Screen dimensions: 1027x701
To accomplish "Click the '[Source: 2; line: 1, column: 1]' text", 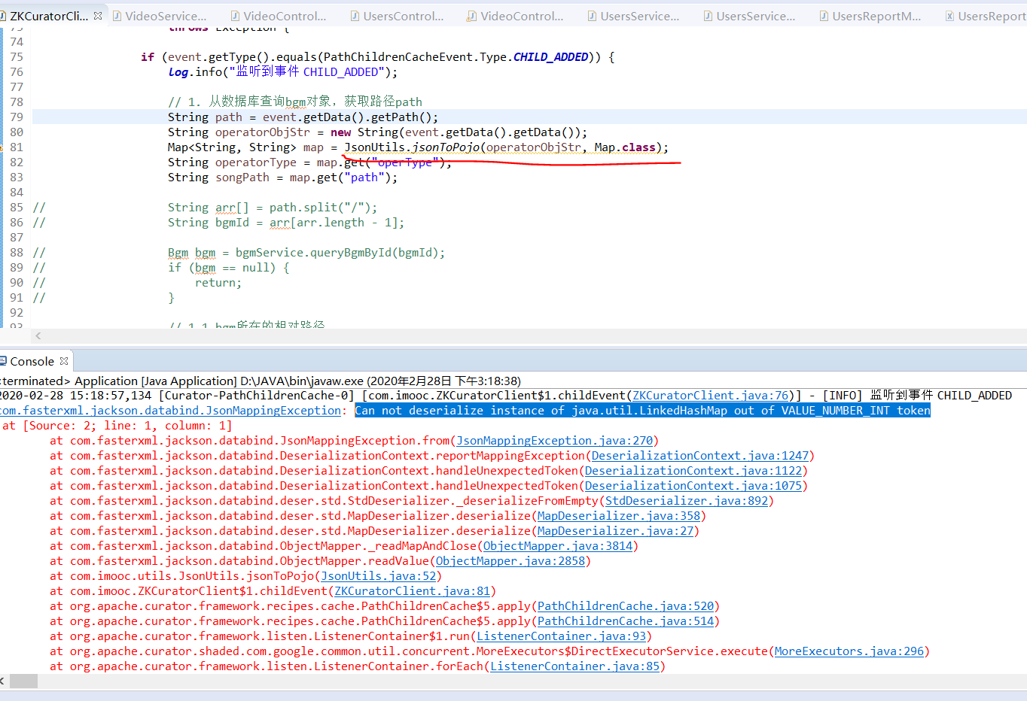I will [127, 426].
